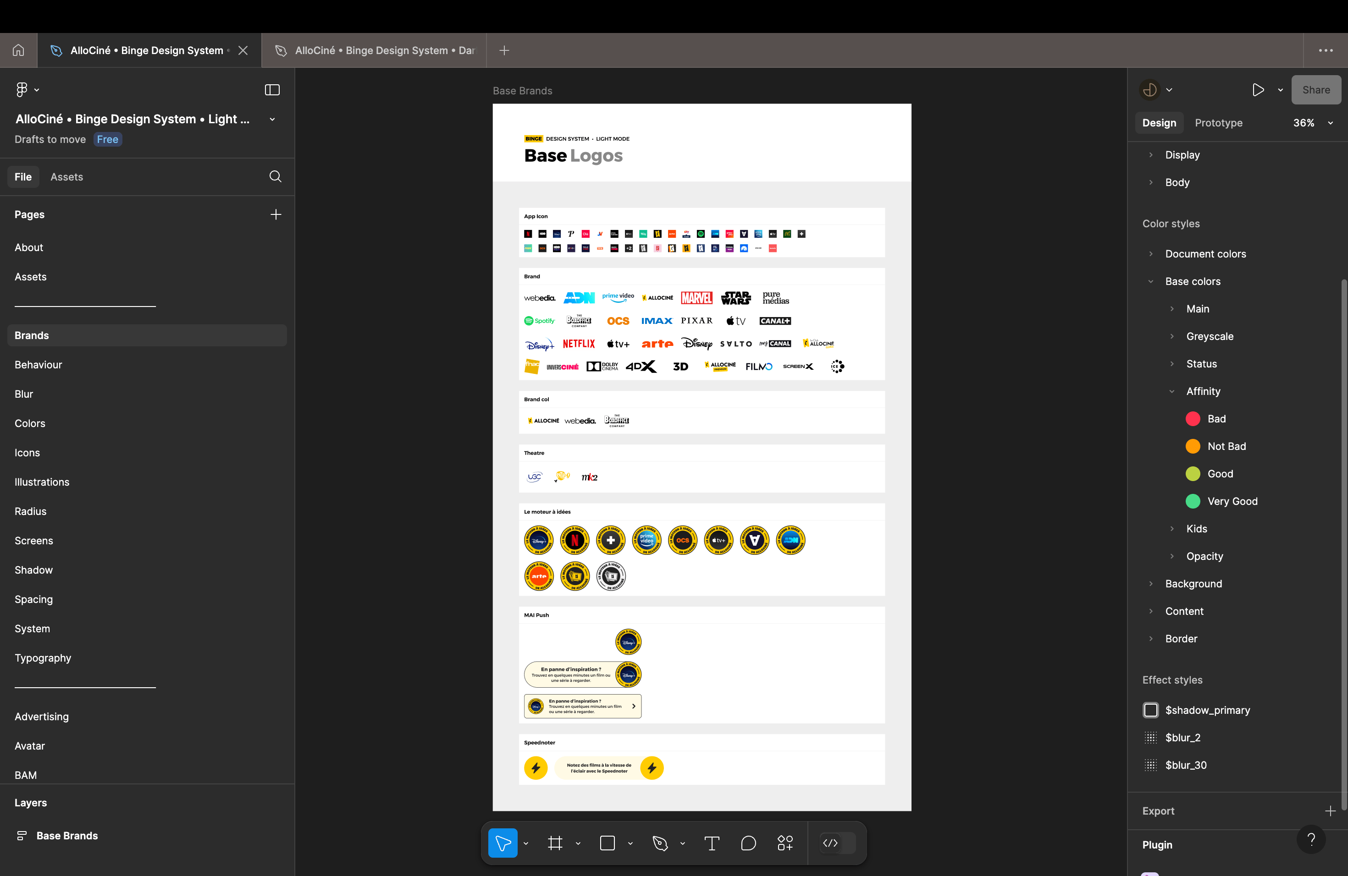Select the Frame tool

coord(555,843)
